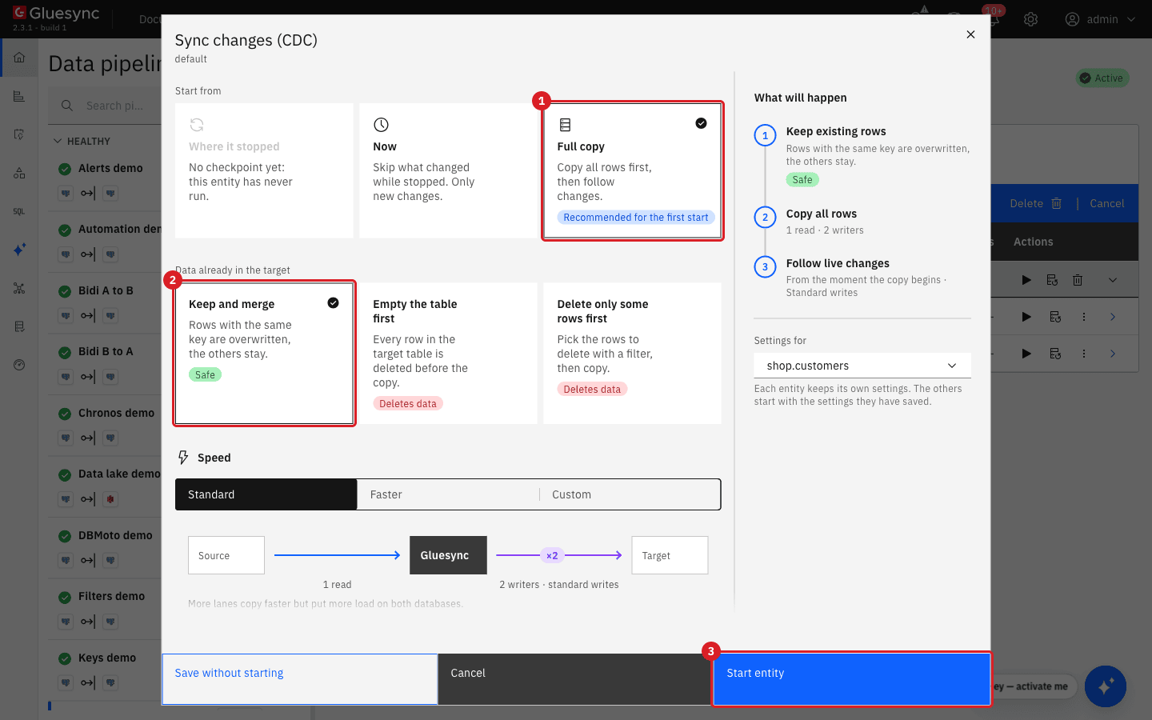Open the SQL icon in the sidebar
This screenshot has width=1152, height=720.
click(19, 211)
